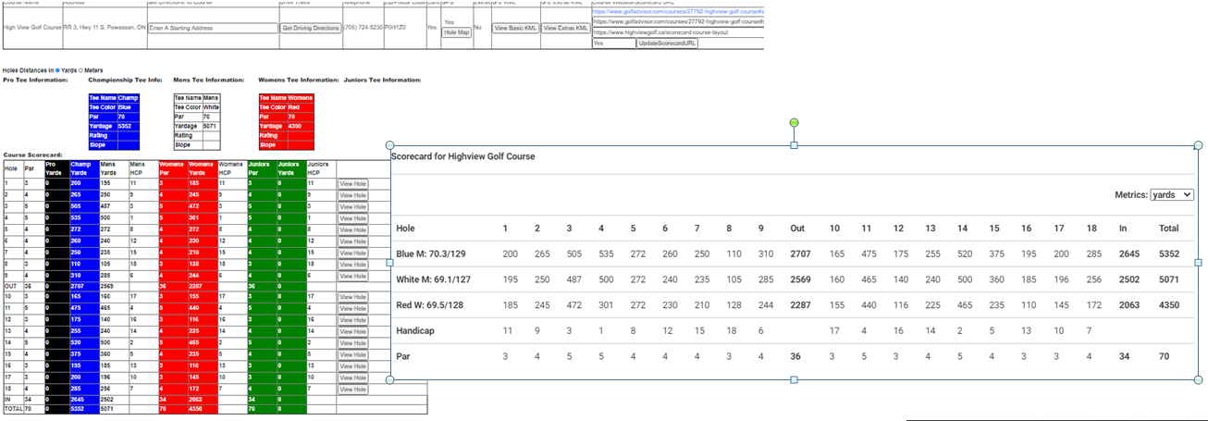The width and height of the screenshot is (1208, 421).
Task: Click View Hole for hole 6
Action: tap(353, 241)
